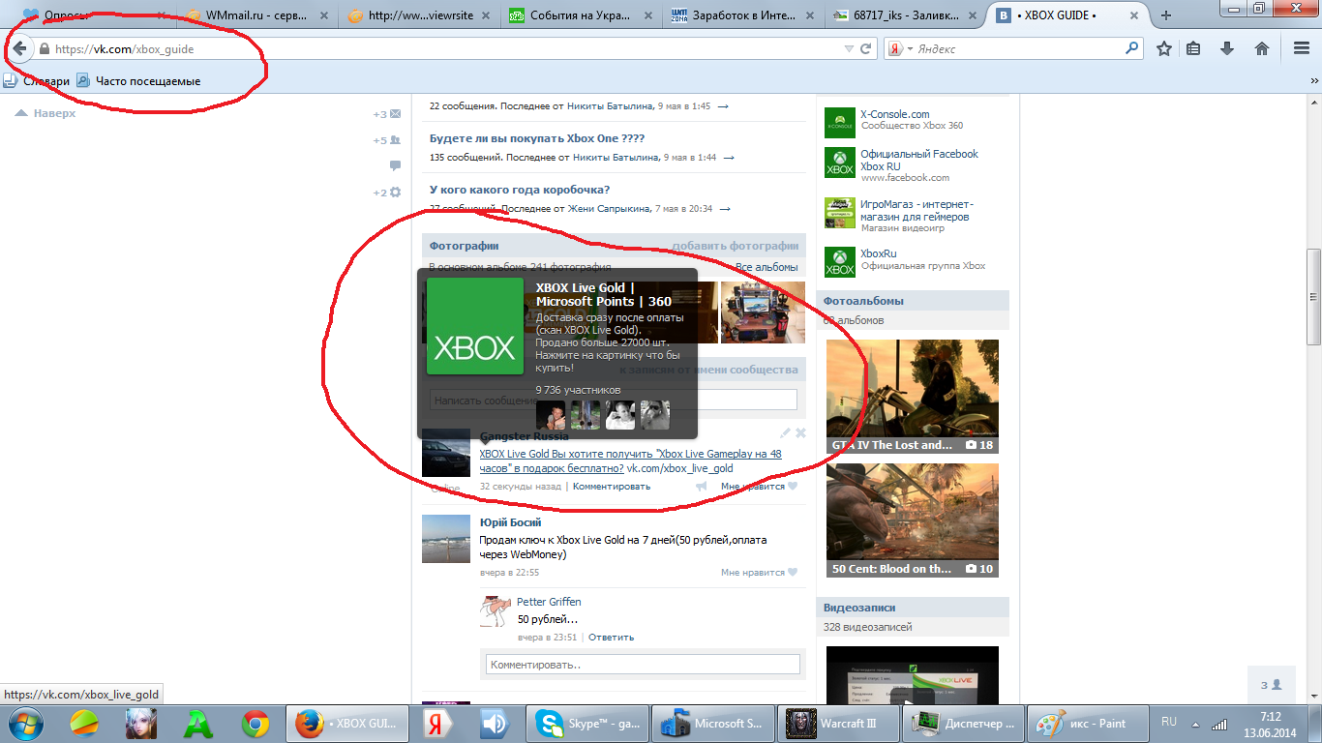Open the URL history dropdown arrow

(x=849, y=48)
